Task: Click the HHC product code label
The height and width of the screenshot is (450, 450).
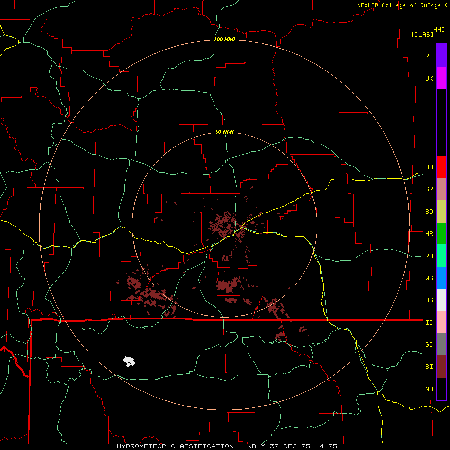Action: 439,30
